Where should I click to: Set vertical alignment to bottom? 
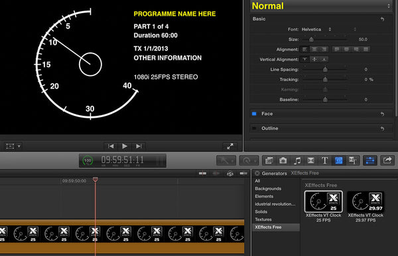click(324, 60)
